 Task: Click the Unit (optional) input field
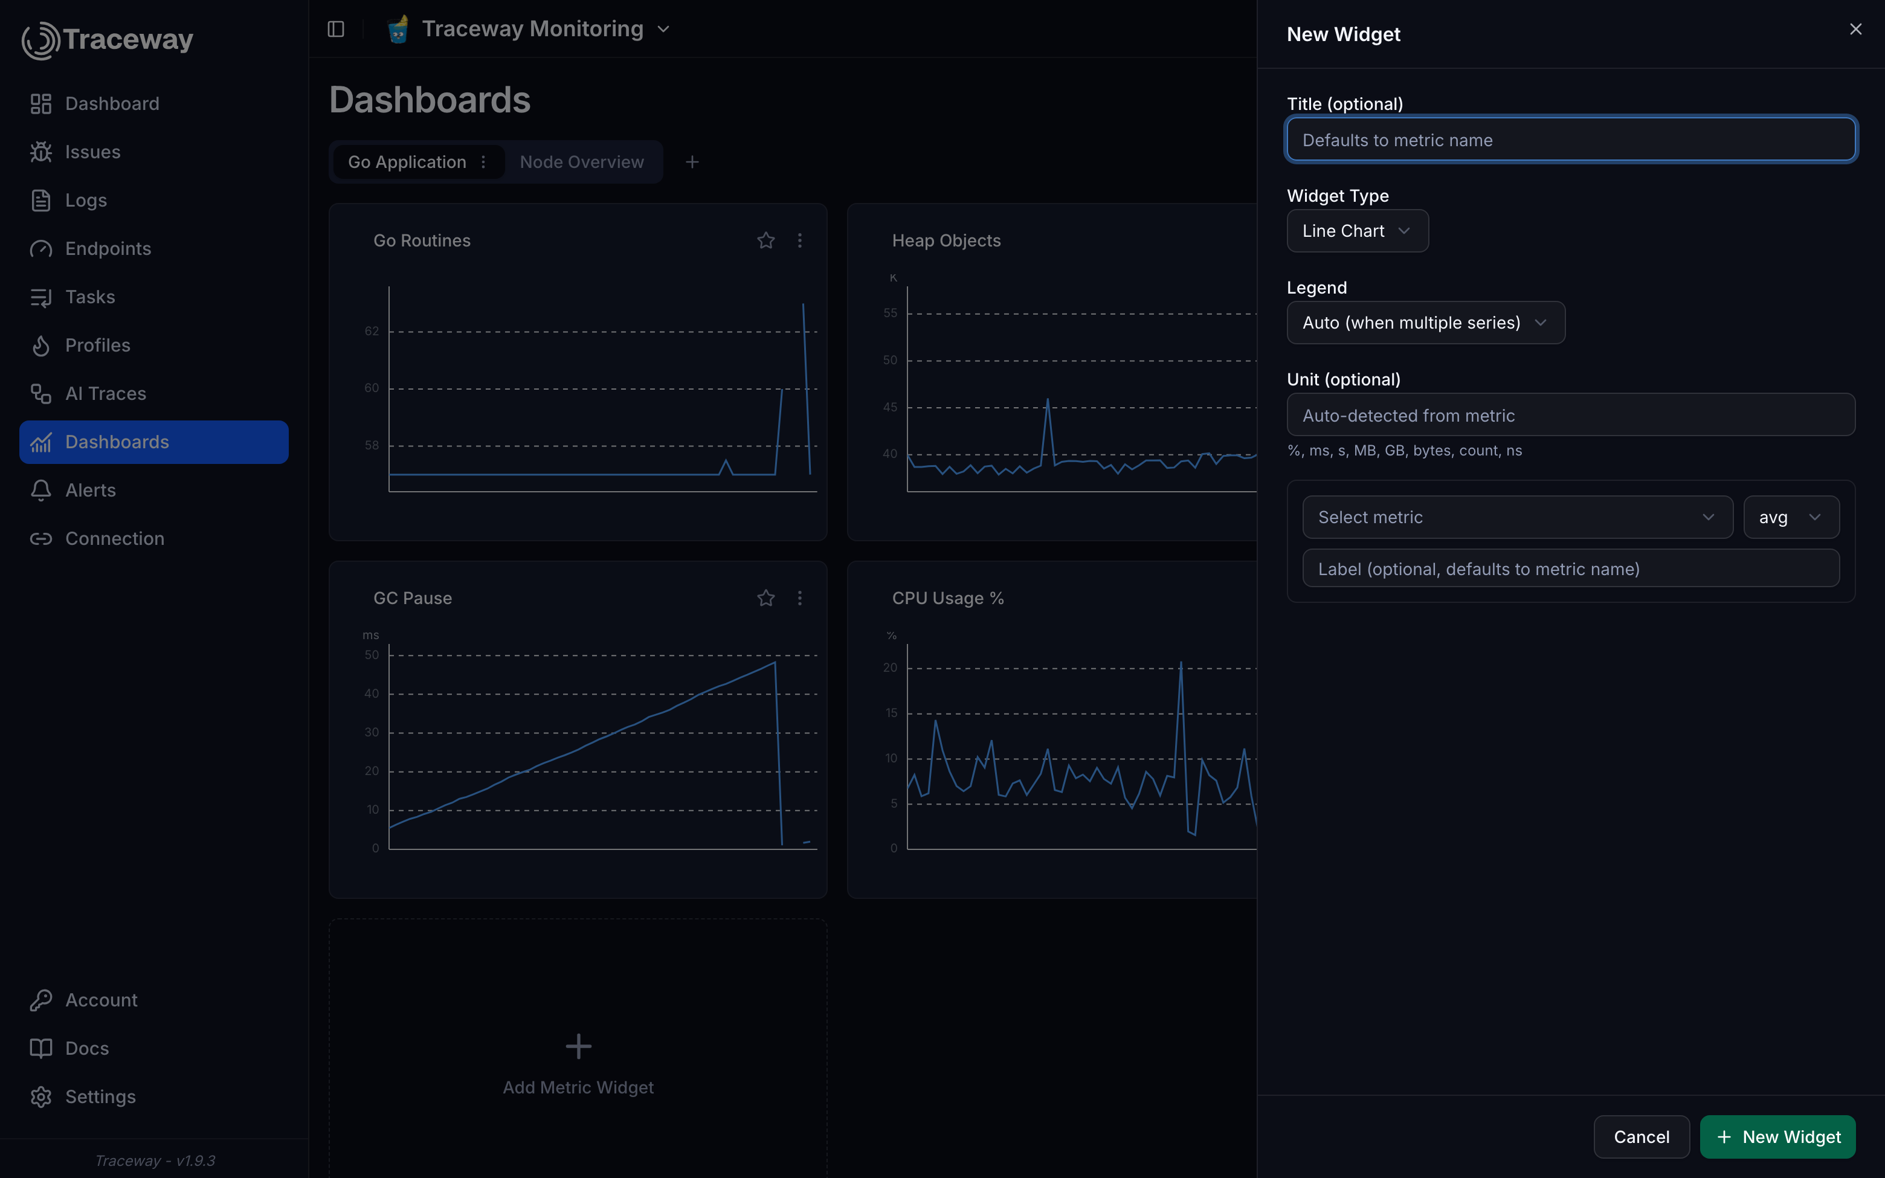1570,414
